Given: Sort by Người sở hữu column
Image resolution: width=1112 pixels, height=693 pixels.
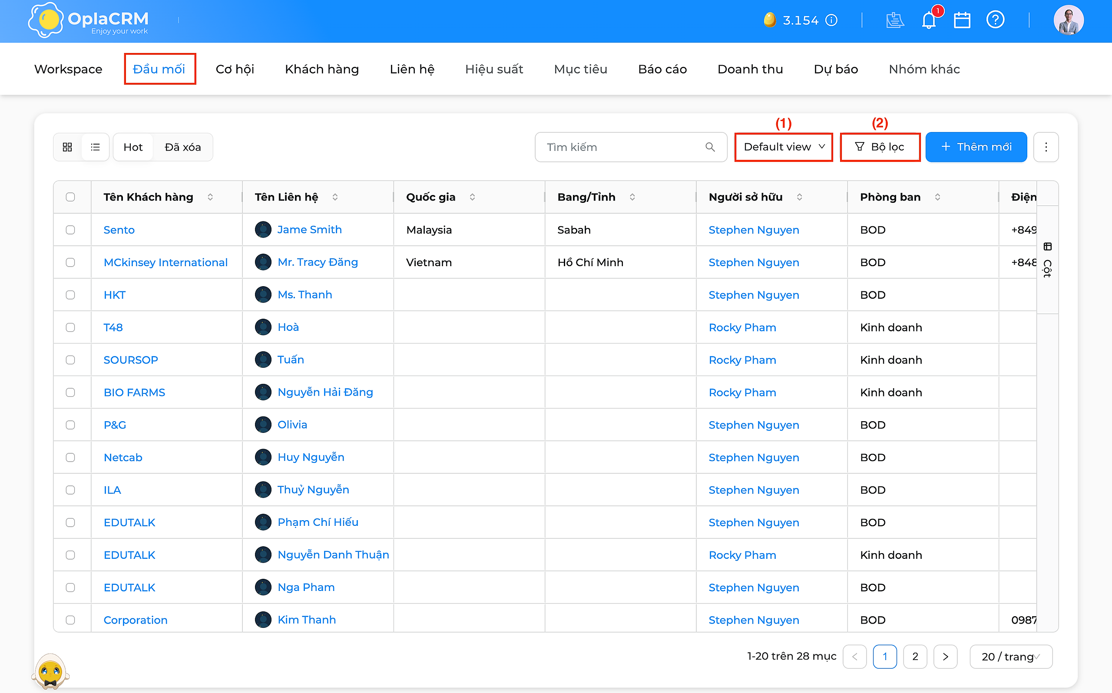Looking at the screenshot, I should [x=799, y=197].
